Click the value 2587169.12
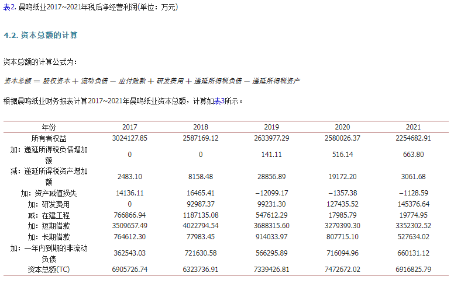The image size is (454, 283). [x=201, y=138]
